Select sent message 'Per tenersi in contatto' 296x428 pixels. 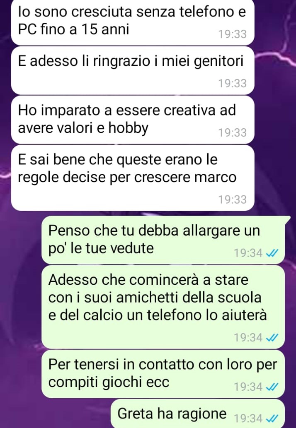point(163,374)
